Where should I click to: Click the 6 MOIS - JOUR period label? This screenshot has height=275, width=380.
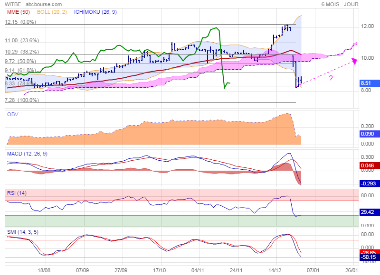coord(340,4)
